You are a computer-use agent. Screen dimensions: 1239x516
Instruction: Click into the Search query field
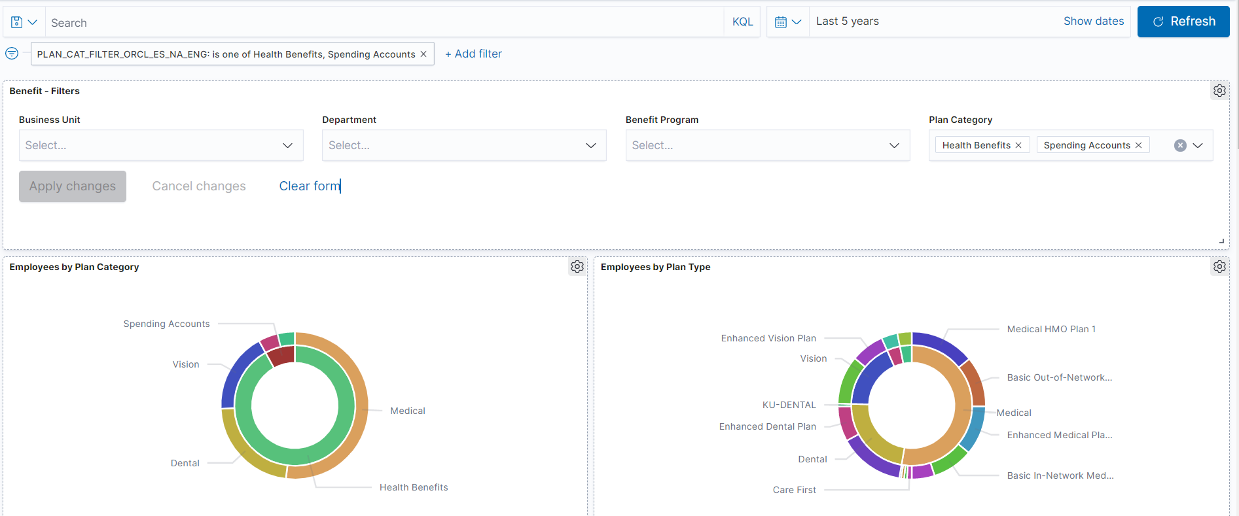coord(385,23)
